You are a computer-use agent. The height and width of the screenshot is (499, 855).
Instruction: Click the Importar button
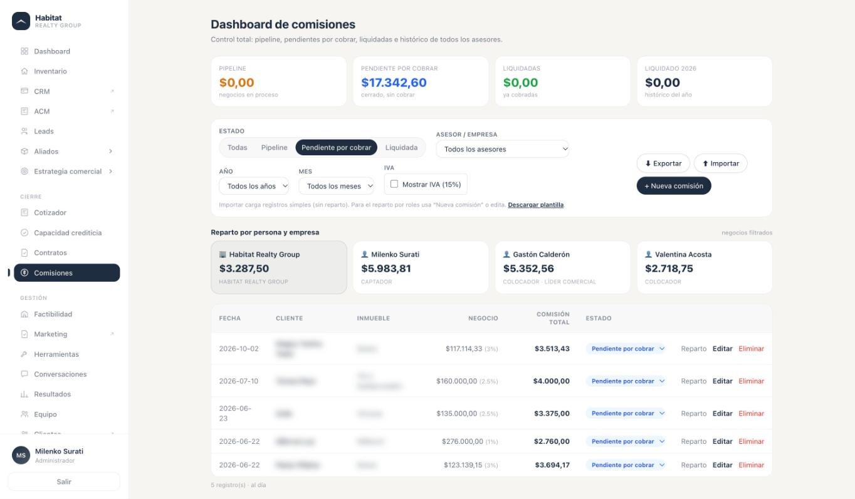pos(721,163)
